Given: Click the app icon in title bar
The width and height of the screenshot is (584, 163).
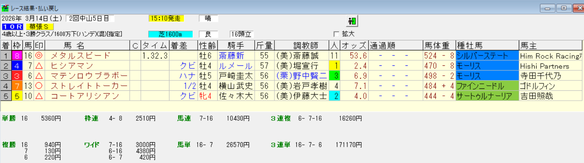Looking at the screenshot, I should click(x=5, y=7).
